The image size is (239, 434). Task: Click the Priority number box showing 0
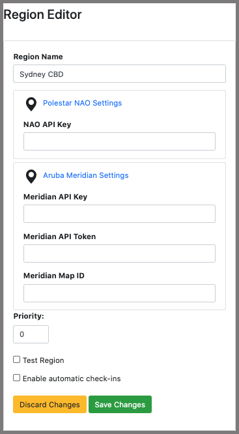[31, 334]
